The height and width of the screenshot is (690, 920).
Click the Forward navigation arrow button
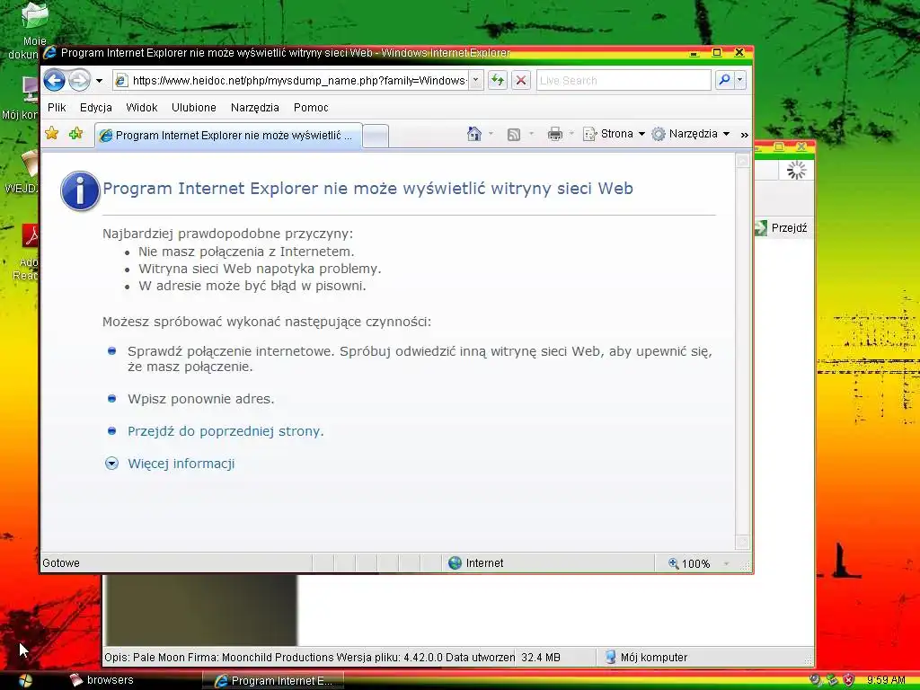(79, 80)
